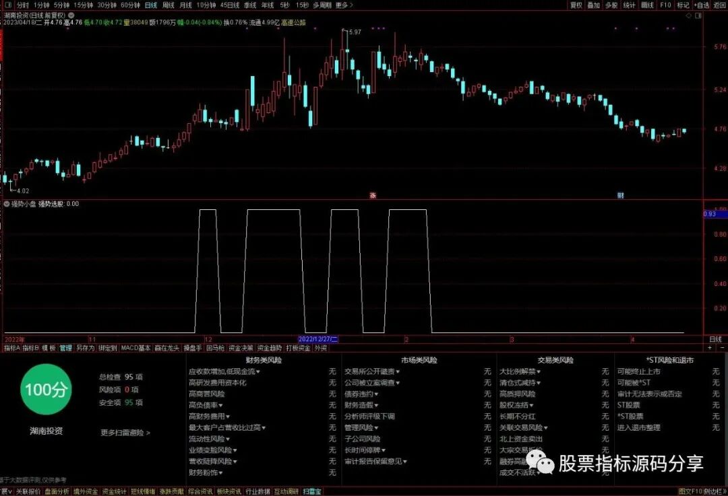Expand the 业绩变脸风险 risk item

pyautogui.click(x=212, y=450)
